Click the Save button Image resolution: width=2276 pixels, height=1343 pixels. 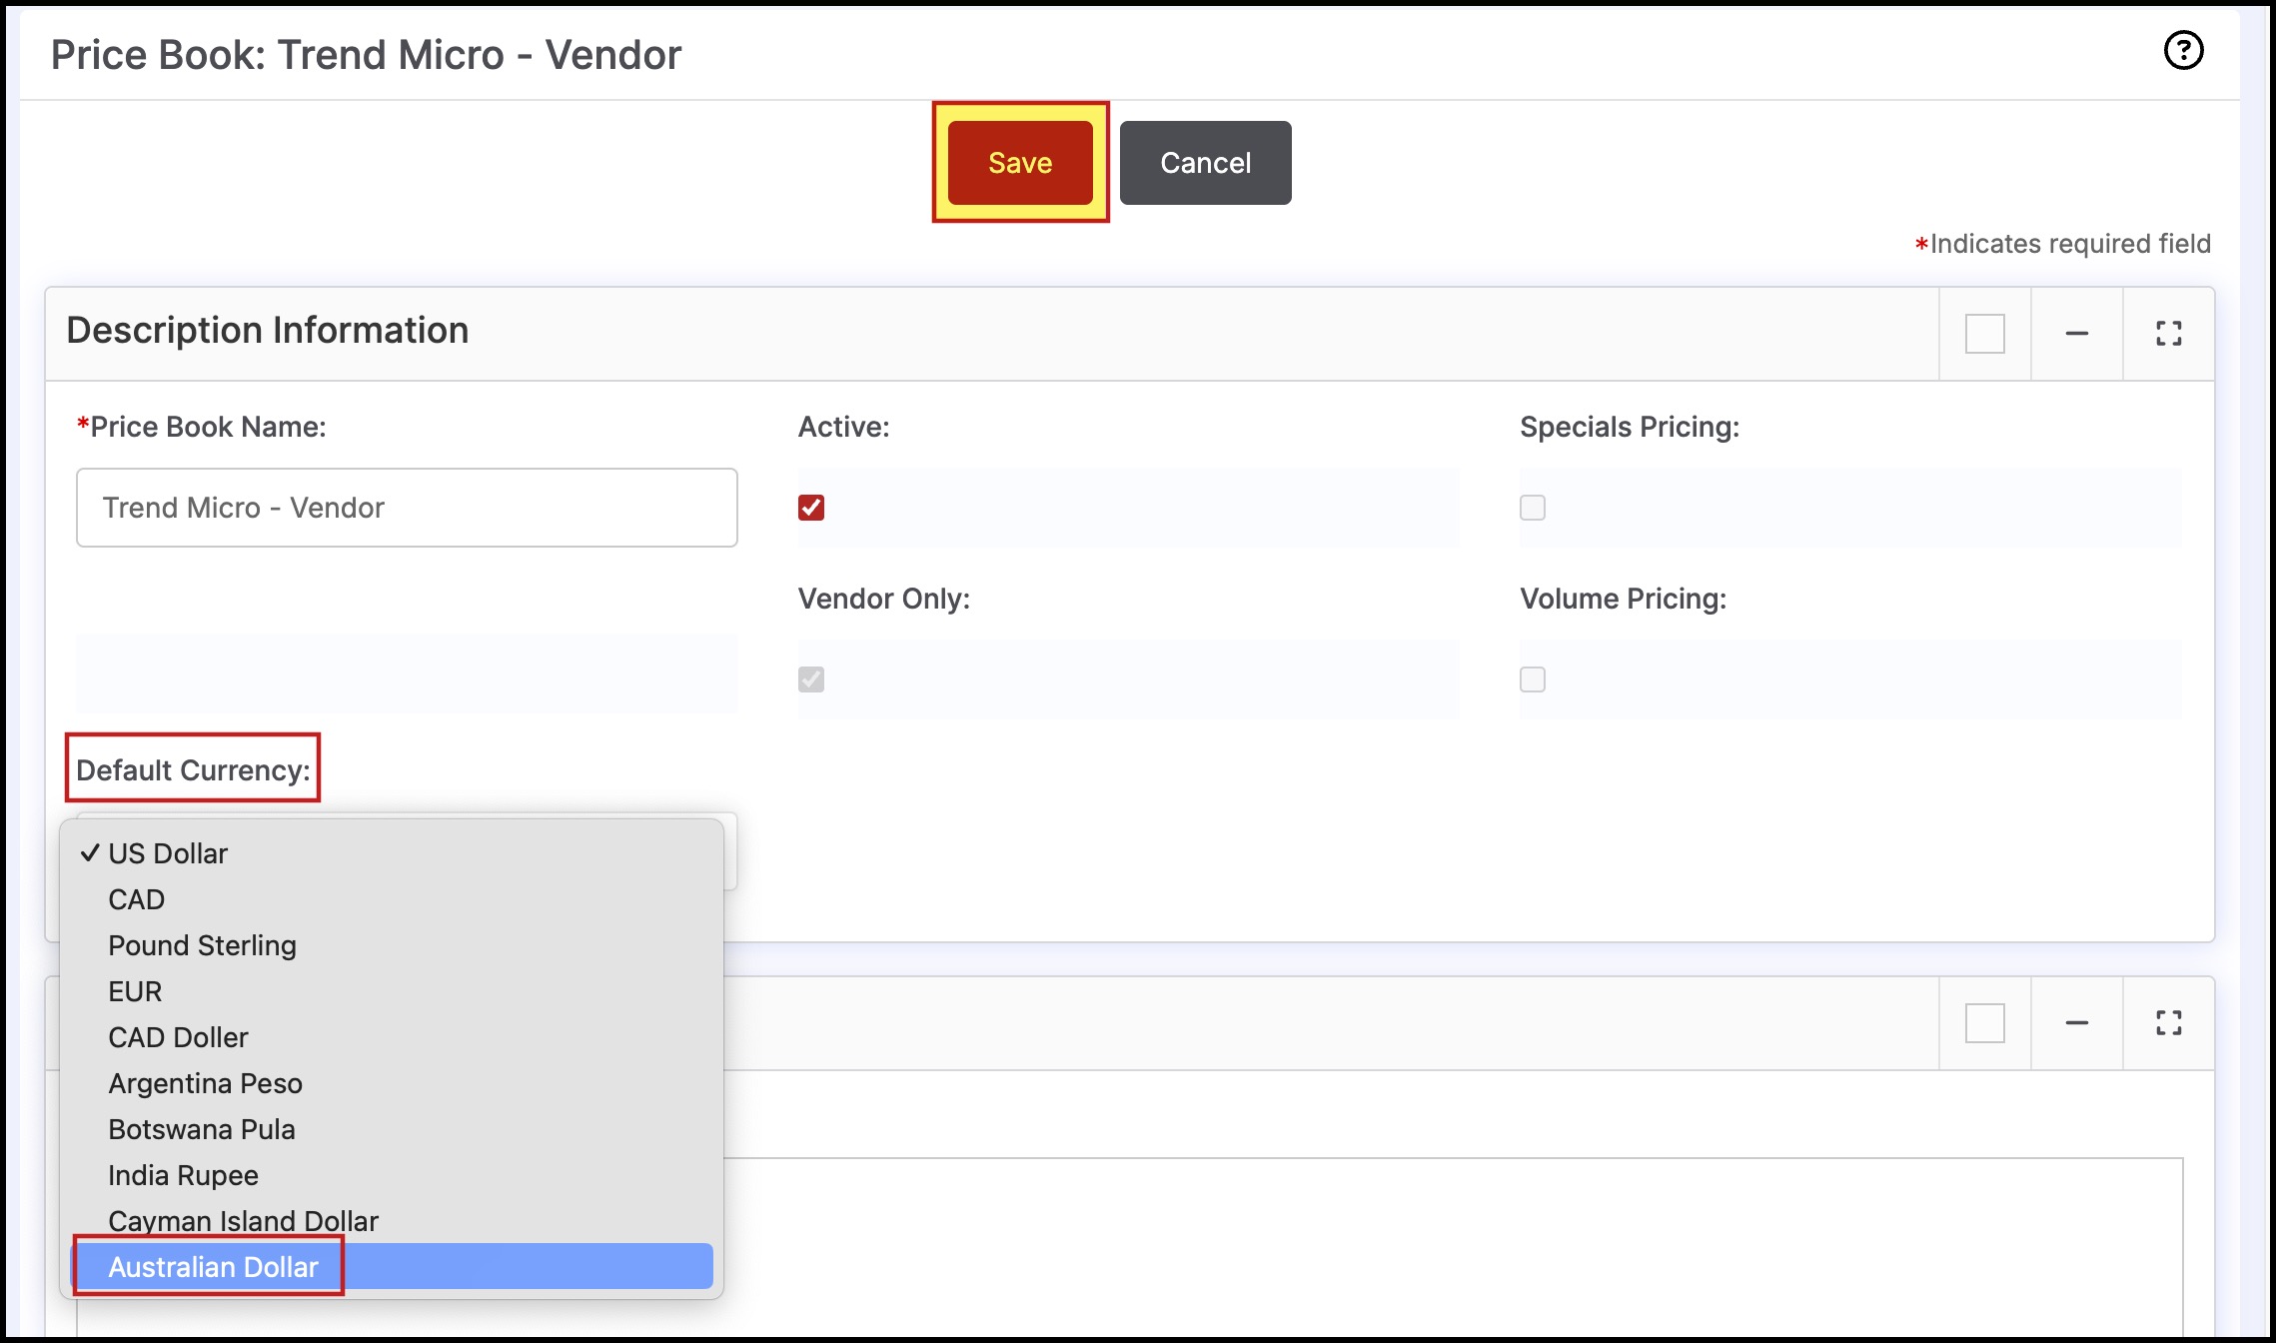point(1019,163)
